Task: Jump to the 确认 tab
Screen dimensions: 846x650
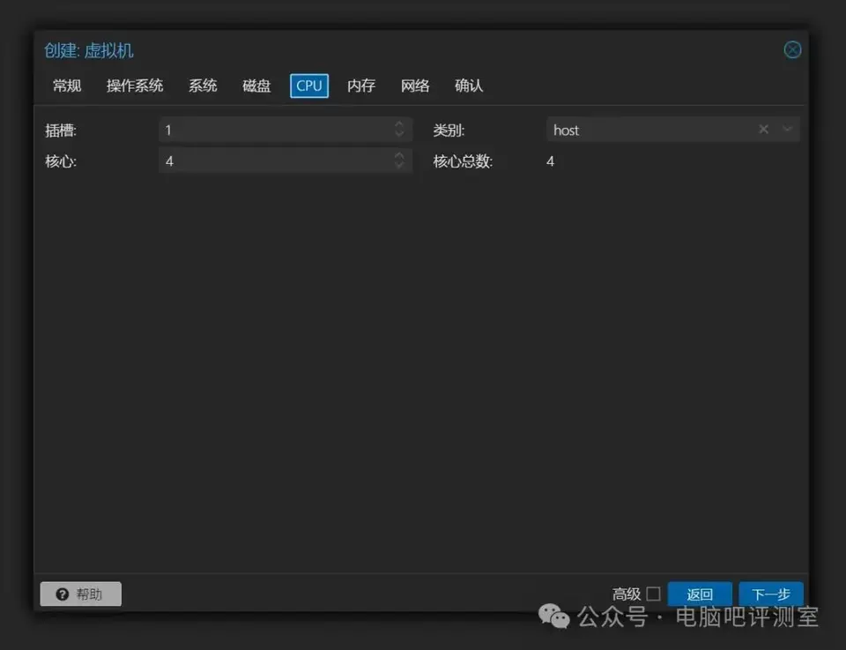Action: pyautogui.click(x=469, y=86)
